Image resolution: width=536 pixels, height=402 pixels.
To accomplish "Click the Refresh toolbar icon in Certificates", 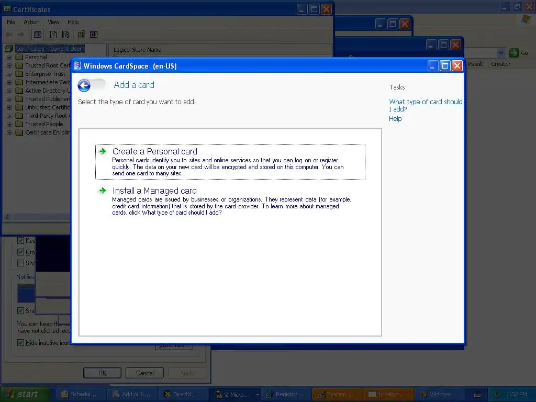I will click(53, 35).
